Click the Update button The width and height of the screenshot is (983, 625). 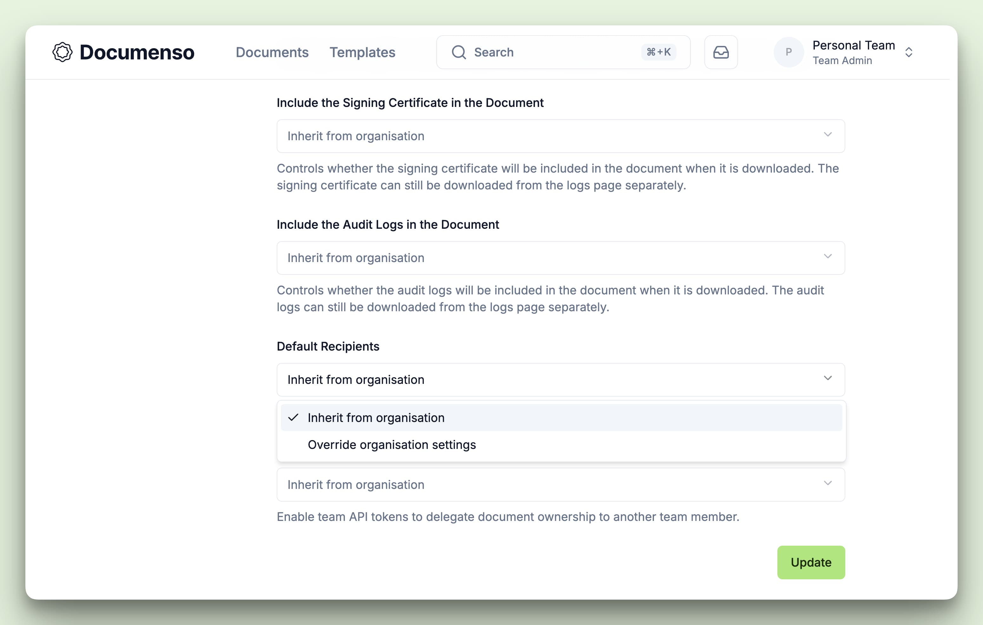(x=811, y=562)
